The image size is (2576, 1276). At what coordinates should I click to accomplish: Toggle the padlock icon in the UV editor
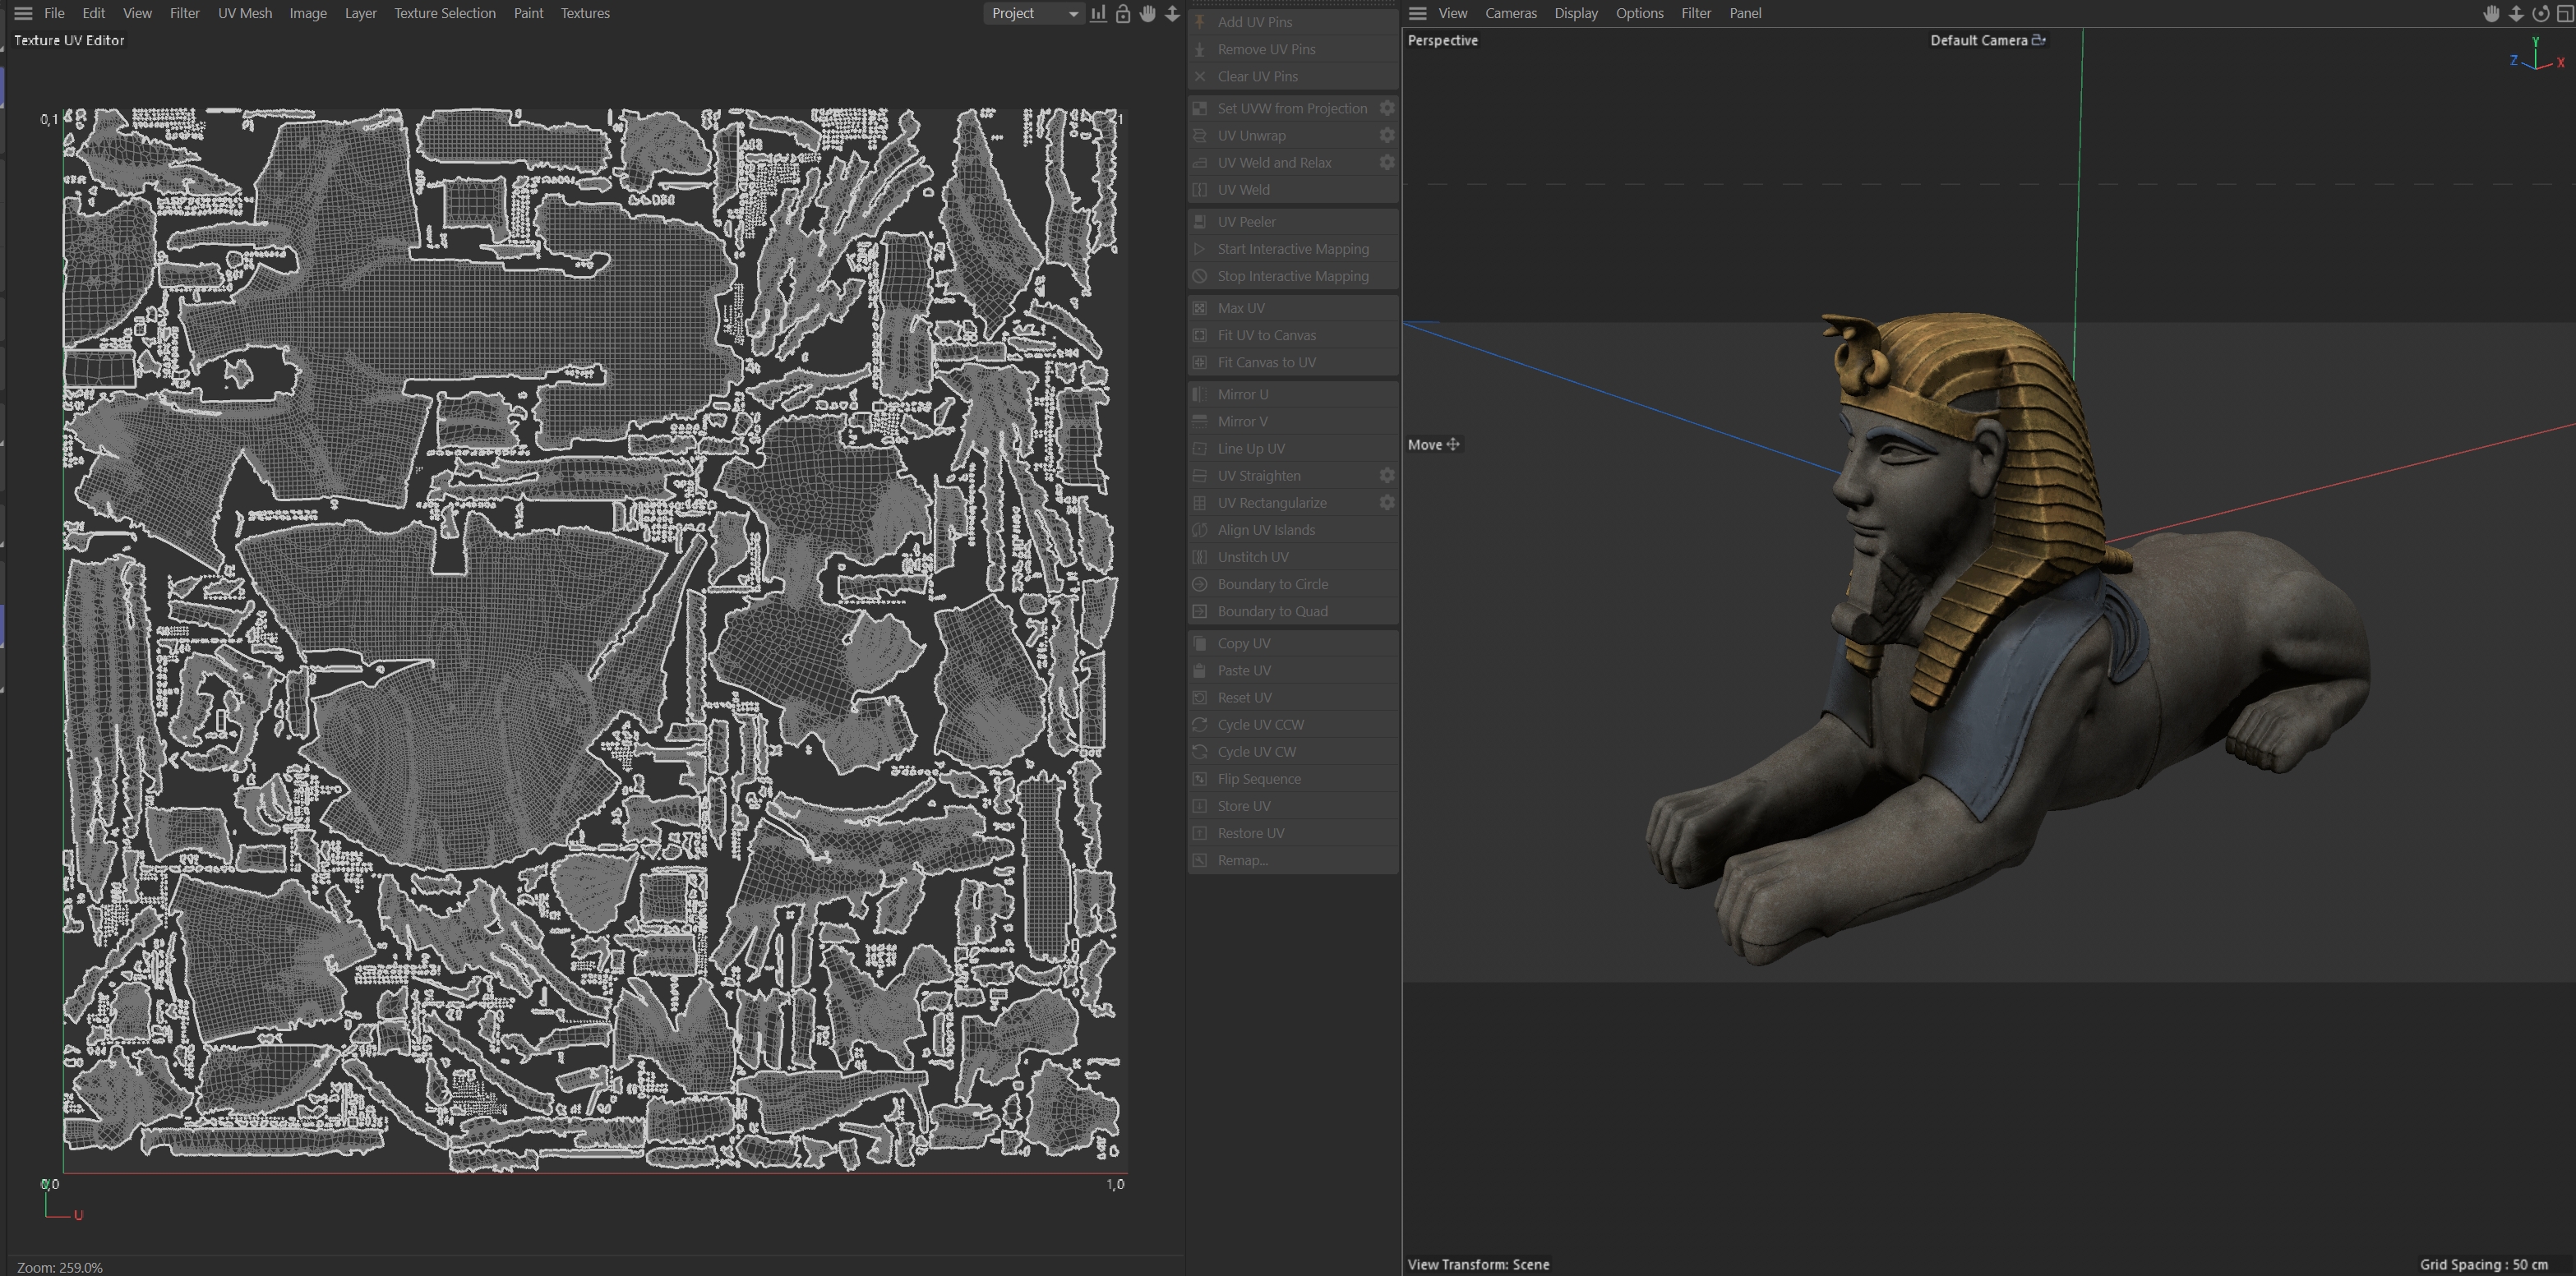click(1123, 13)
